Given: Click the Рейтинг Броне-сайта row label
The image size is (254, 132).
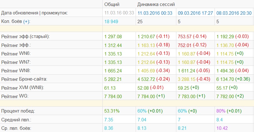Looking at the screenshot, I should coord(24,79).
